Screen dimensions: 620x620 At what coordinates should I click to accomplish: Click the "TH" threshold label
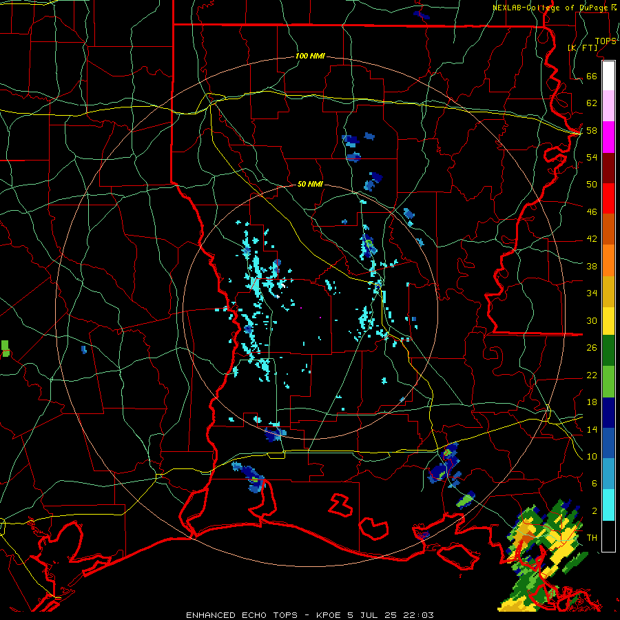pyautogui.click(x=592, y=537)
